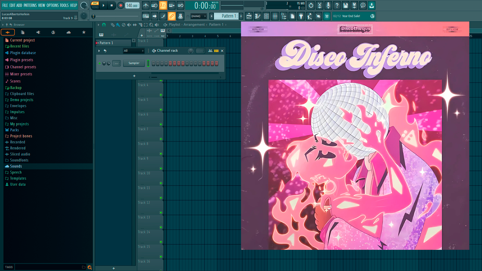Image resolution: width=482 pixels, height=271 pixels.
Task: Toggle multilink to controllers button
Action: (171, 16)
